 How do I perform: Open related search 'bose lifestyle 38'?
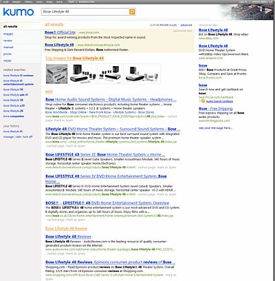pos(13,100)
